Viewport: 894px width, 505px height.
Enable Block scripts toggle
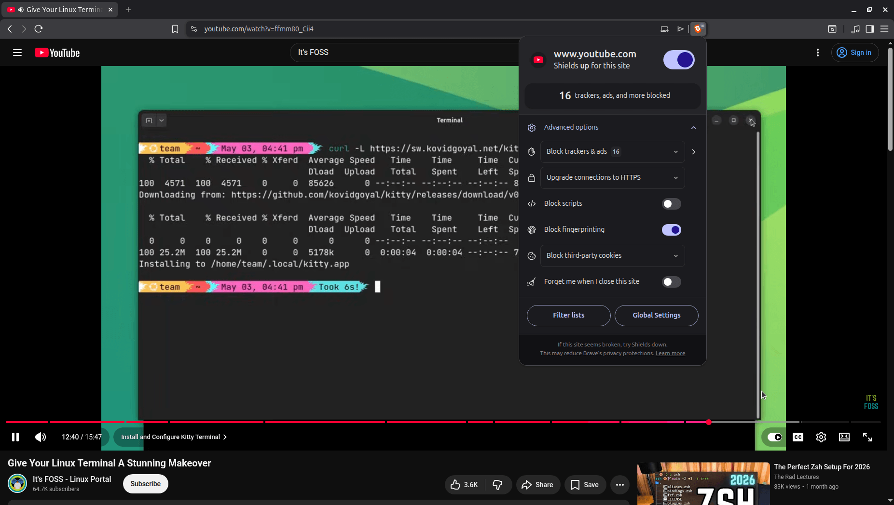pos(671,204)
